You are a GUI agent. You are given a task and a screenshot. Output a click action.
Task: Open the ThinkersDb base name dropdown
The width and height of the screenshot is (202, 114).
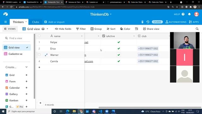pyautogui.click(x=111, y=14)
